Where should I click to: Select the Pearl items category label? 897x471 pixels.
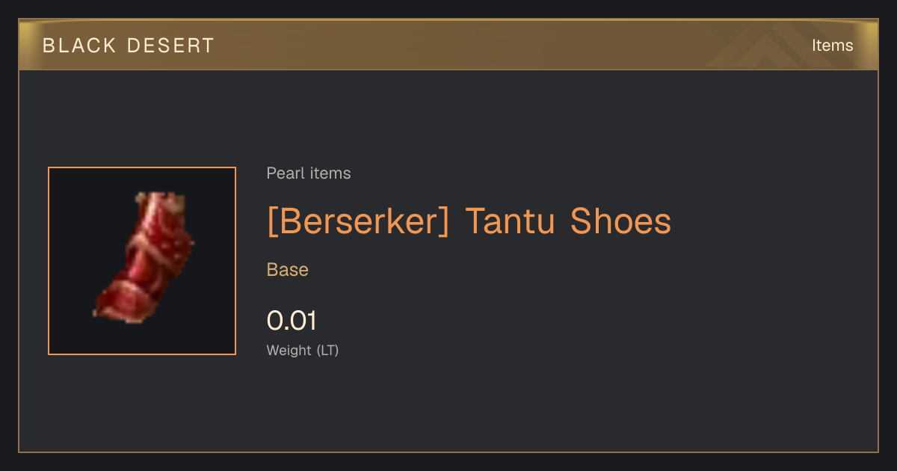pyautogui.click(x=309, y=173)
